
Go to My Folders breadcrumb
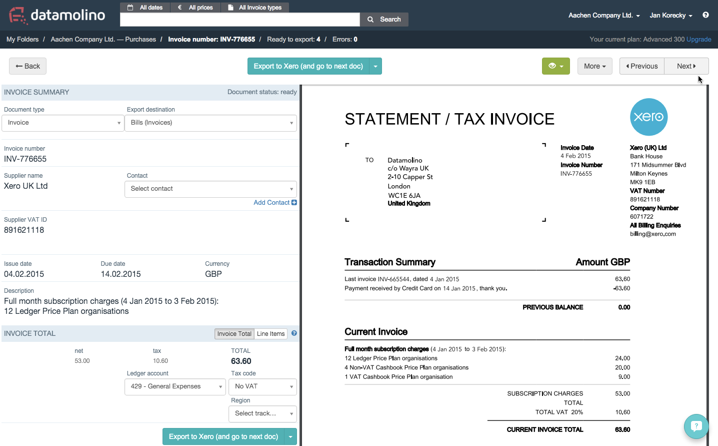coord(22,40)
